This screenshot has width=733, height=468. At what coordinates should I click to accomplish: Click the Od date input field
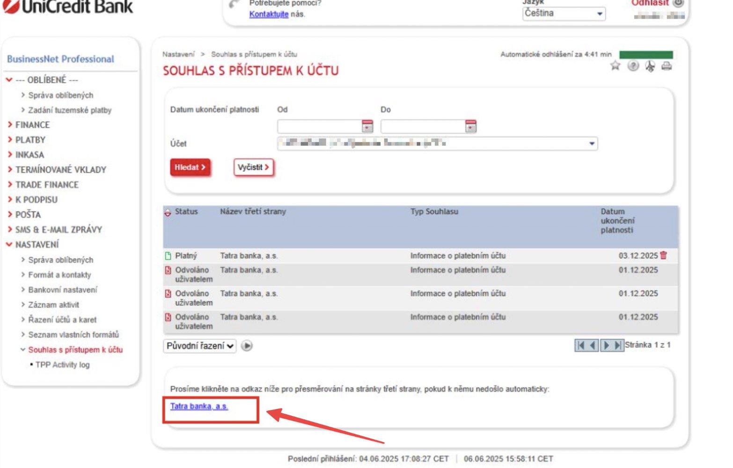point(320,126)
